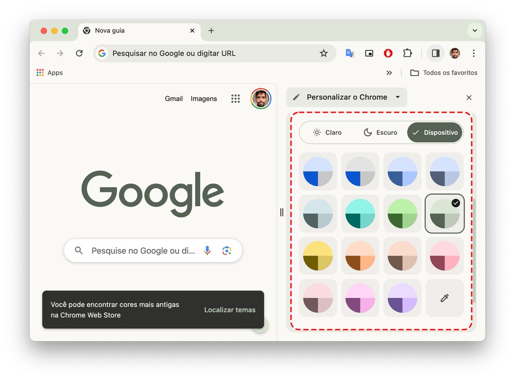
Task: Bookmark this page with the star icon
Action: coord(323,53)
